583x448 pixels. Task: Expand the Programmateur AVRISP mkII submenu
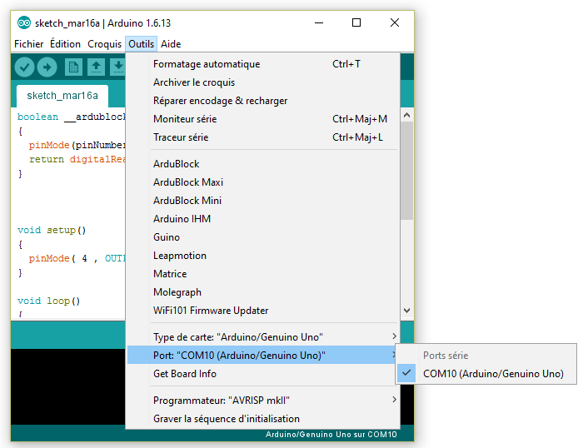(263, 400)
